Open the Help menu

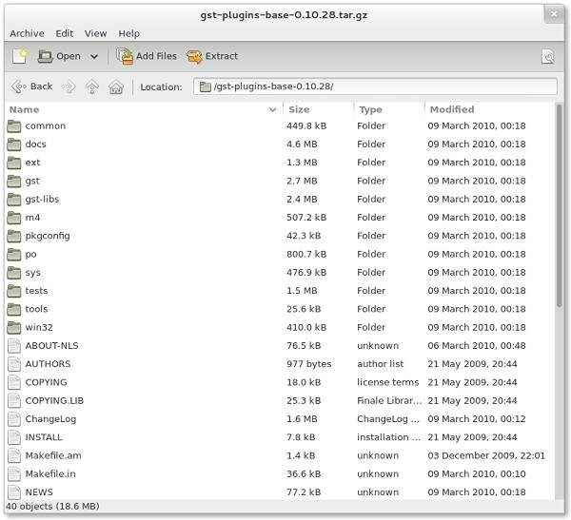click(128, 33)
